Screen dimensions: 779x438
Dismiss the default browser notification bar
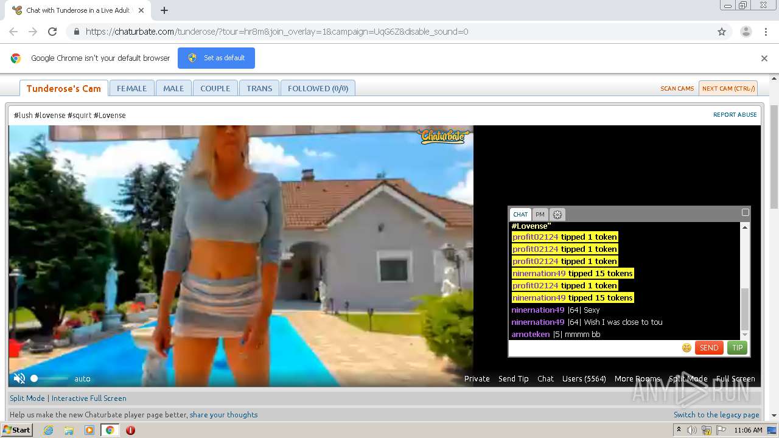point(764,58)
